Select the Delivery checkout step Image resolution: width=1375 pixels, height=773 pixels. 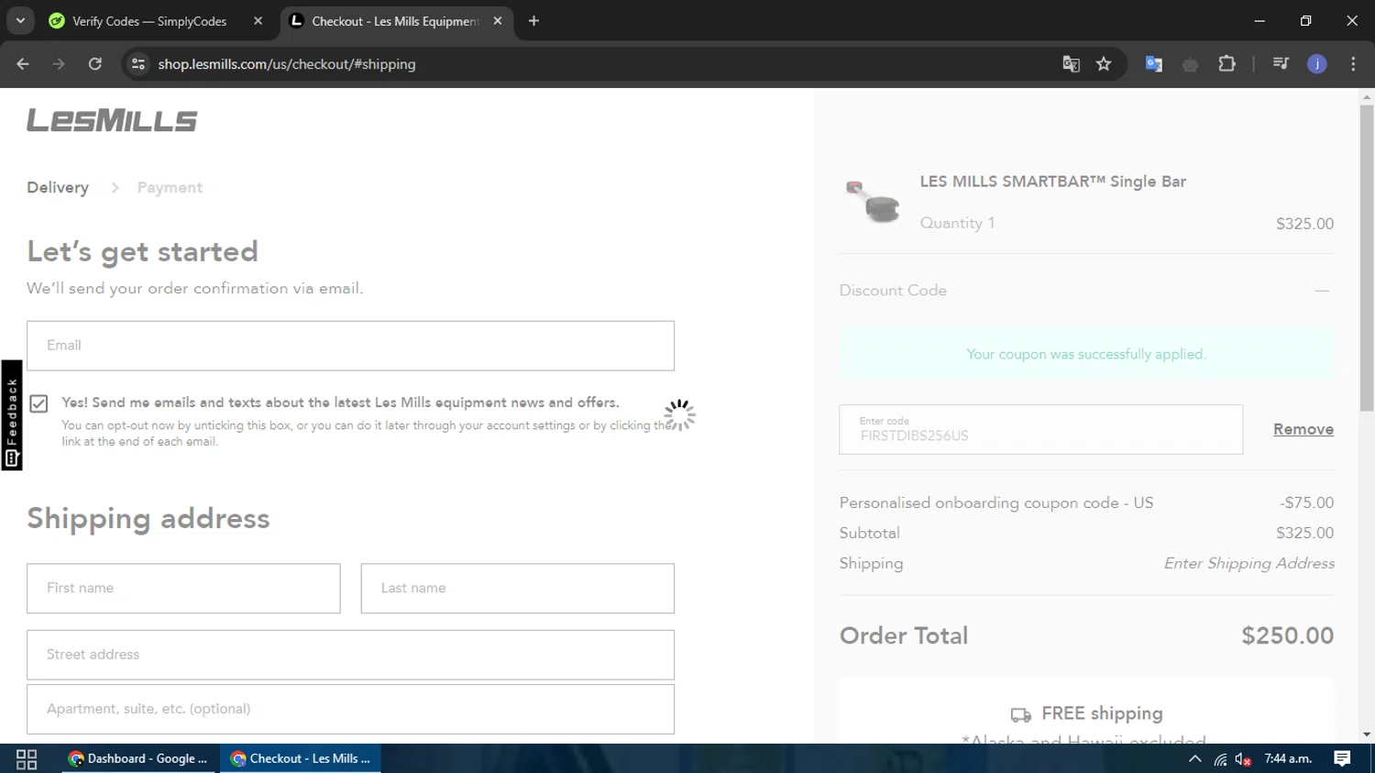click(x=58, y=187)
